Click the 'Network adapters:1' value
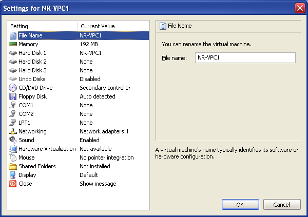Viewport: 308px width, 217px height. (x=104, y=131)
